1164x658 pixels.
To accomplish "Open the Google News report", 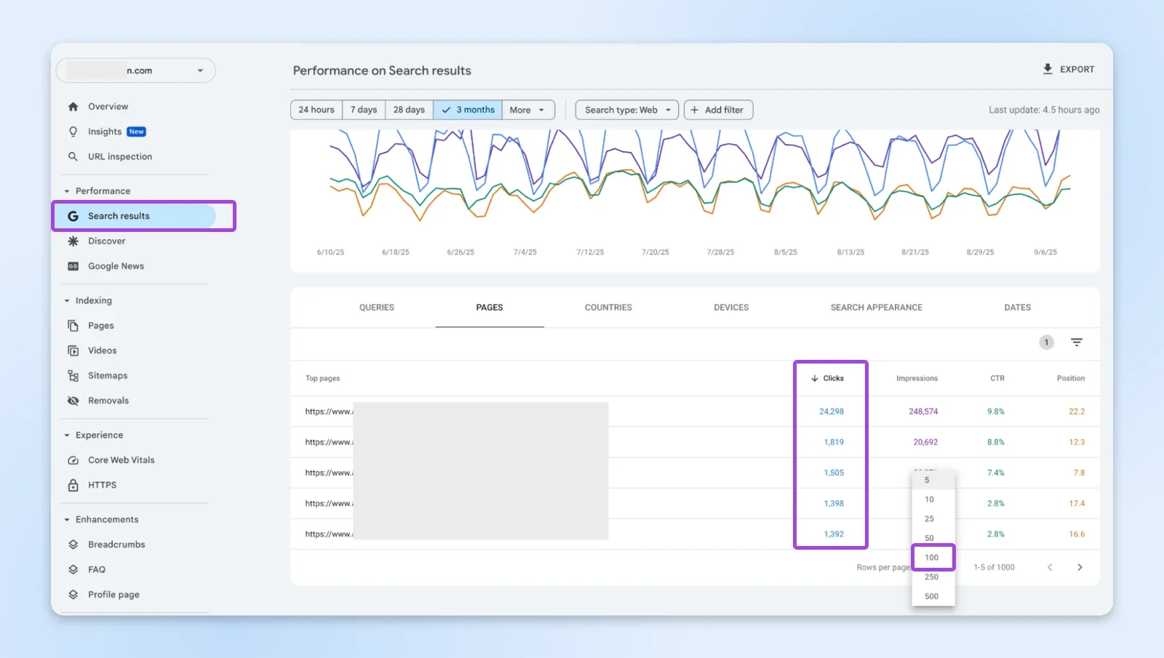I will [x=115, y=266].
